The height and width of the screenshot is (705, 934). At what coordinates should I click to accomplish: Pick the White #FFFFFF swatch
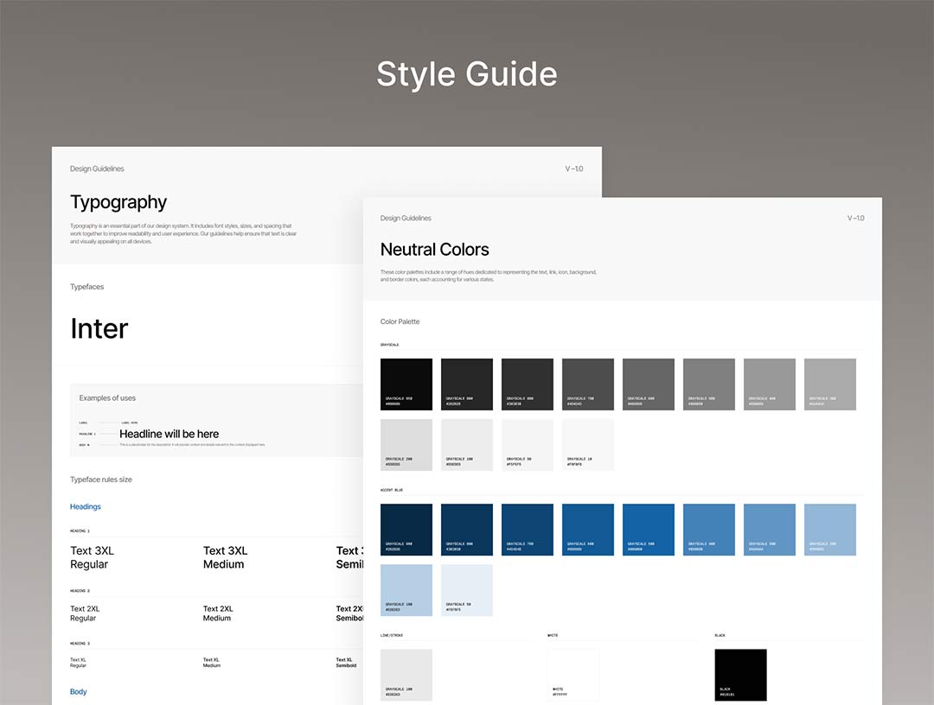[x=573, y=675]
